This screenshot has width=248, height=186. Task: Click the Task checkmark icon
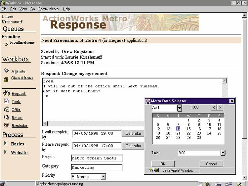pyautogui.click(x=6, y=101)
